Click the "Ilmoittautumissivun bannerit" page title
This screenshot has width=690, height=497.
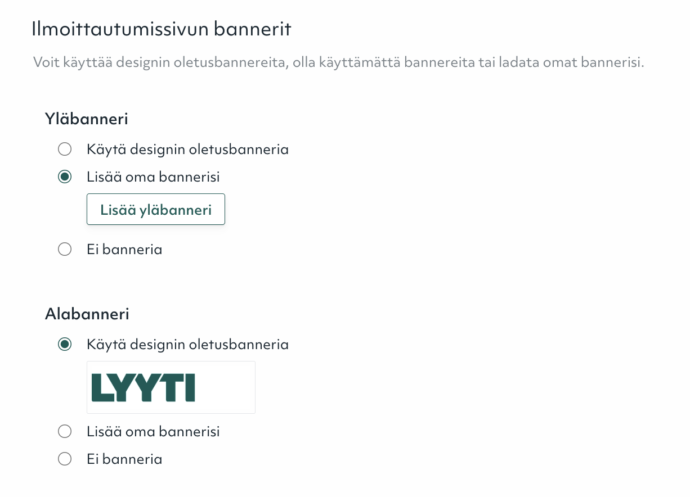[x=162, y=29]
